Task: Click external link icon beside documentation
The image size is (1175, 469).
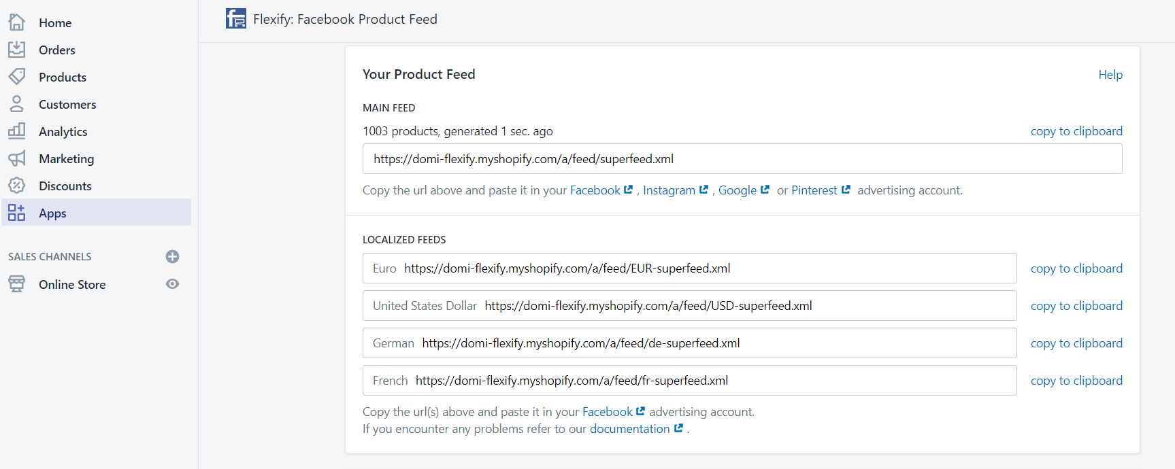Action: click(x=678, y=428)
